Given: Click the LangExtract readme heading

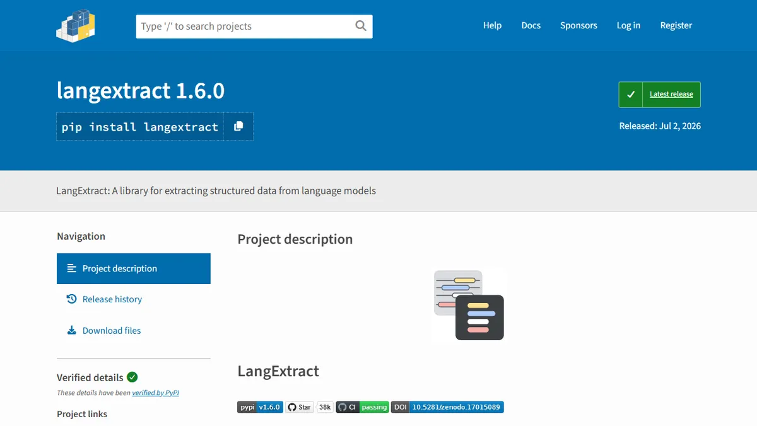Looking at the screenshot, I should 278,371.
